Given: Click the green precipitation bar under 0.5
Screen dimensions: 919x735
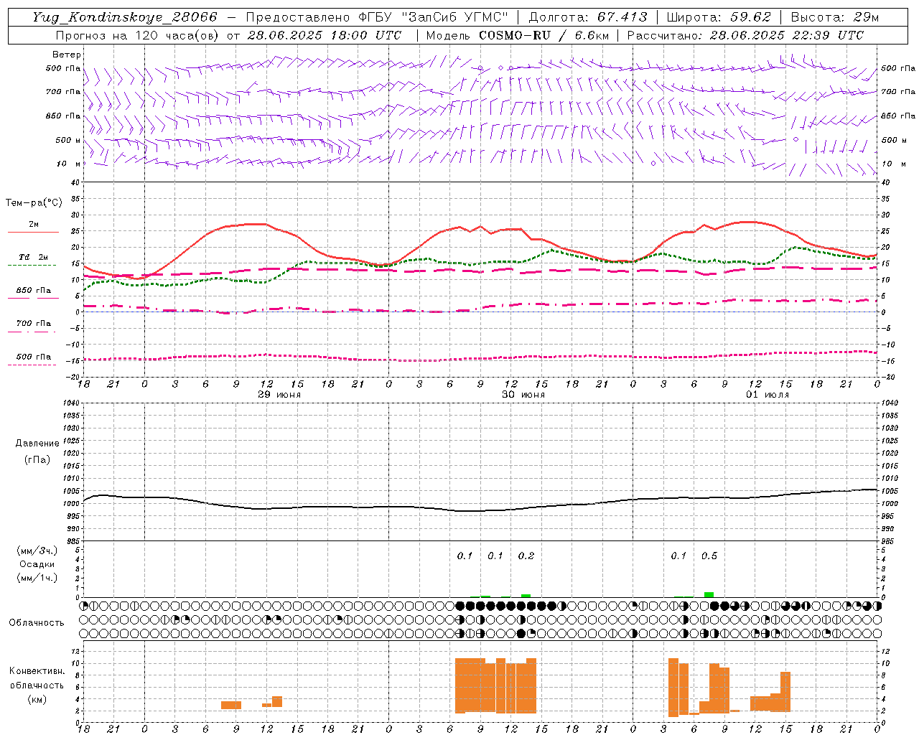Looking at the screenshot, I should (709, 594).
